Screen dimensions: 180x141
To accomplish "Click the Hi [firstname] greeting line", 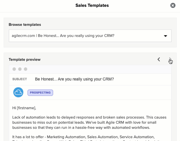I will tap(24, 108).
